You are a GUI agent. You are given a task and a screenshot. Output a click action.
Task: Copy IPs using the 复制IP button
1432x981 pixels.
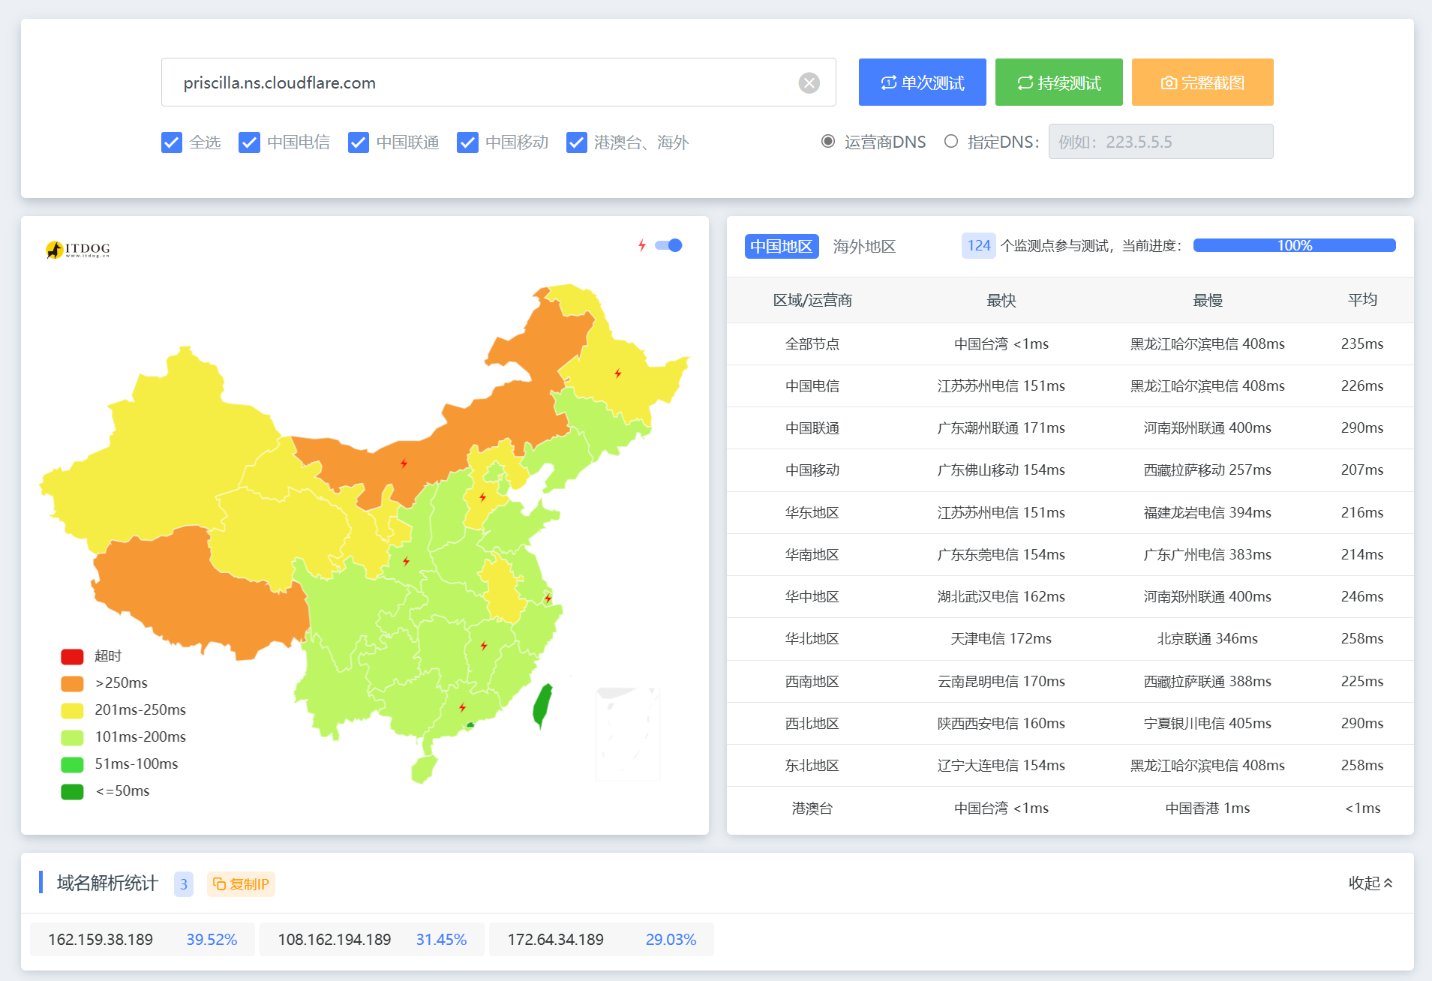pos(241,883)
